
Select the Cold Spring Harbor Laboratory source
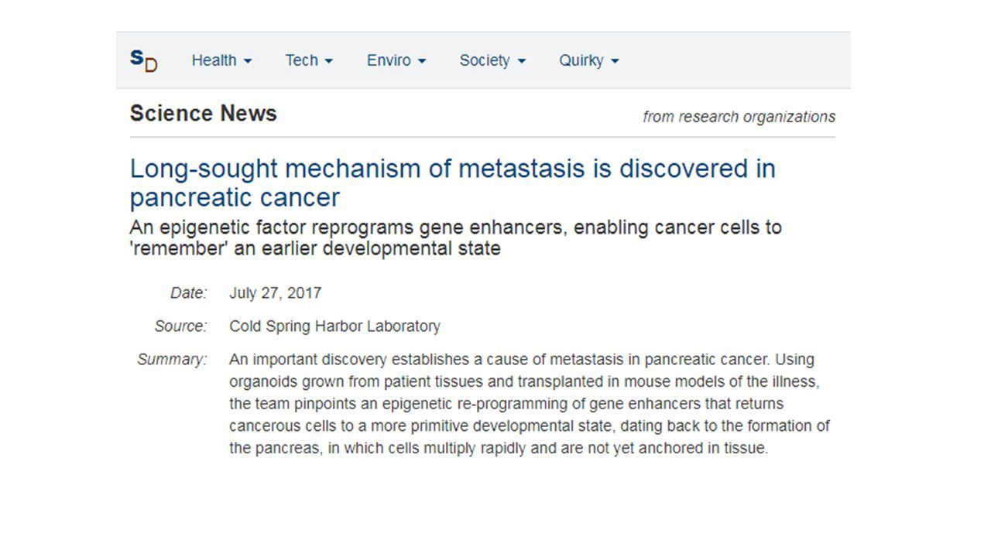[x=334, y=326]
